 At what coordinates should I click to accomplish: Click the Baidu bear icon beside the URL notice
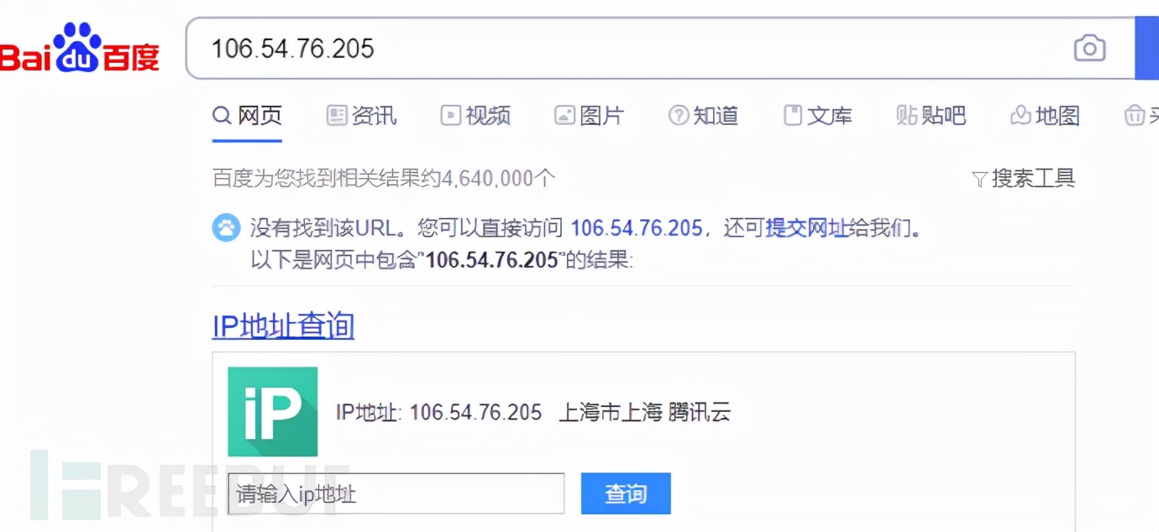(x=225, y=227)
